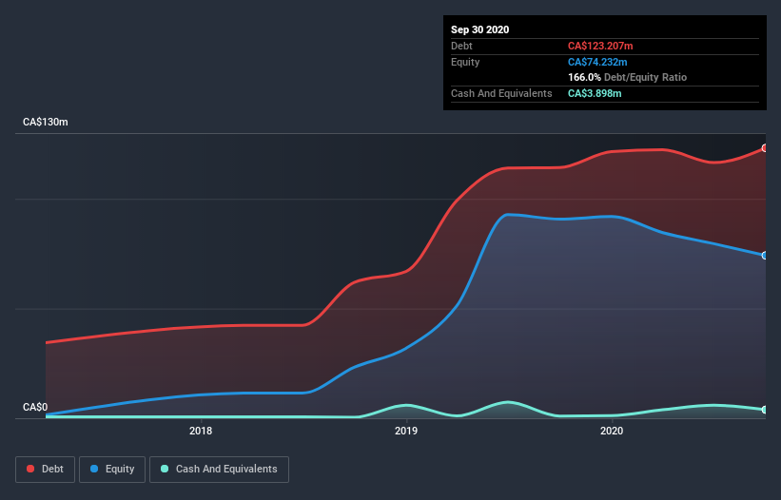Toggle the Cash And Equivalents legend button
Image resolution: width=781 pixels, height=500 pixels.
coord(219,470)
